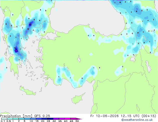Open the weatheronline.co.uk copyright link
This screenshot has height=122, width=158.
pos(137,120)
